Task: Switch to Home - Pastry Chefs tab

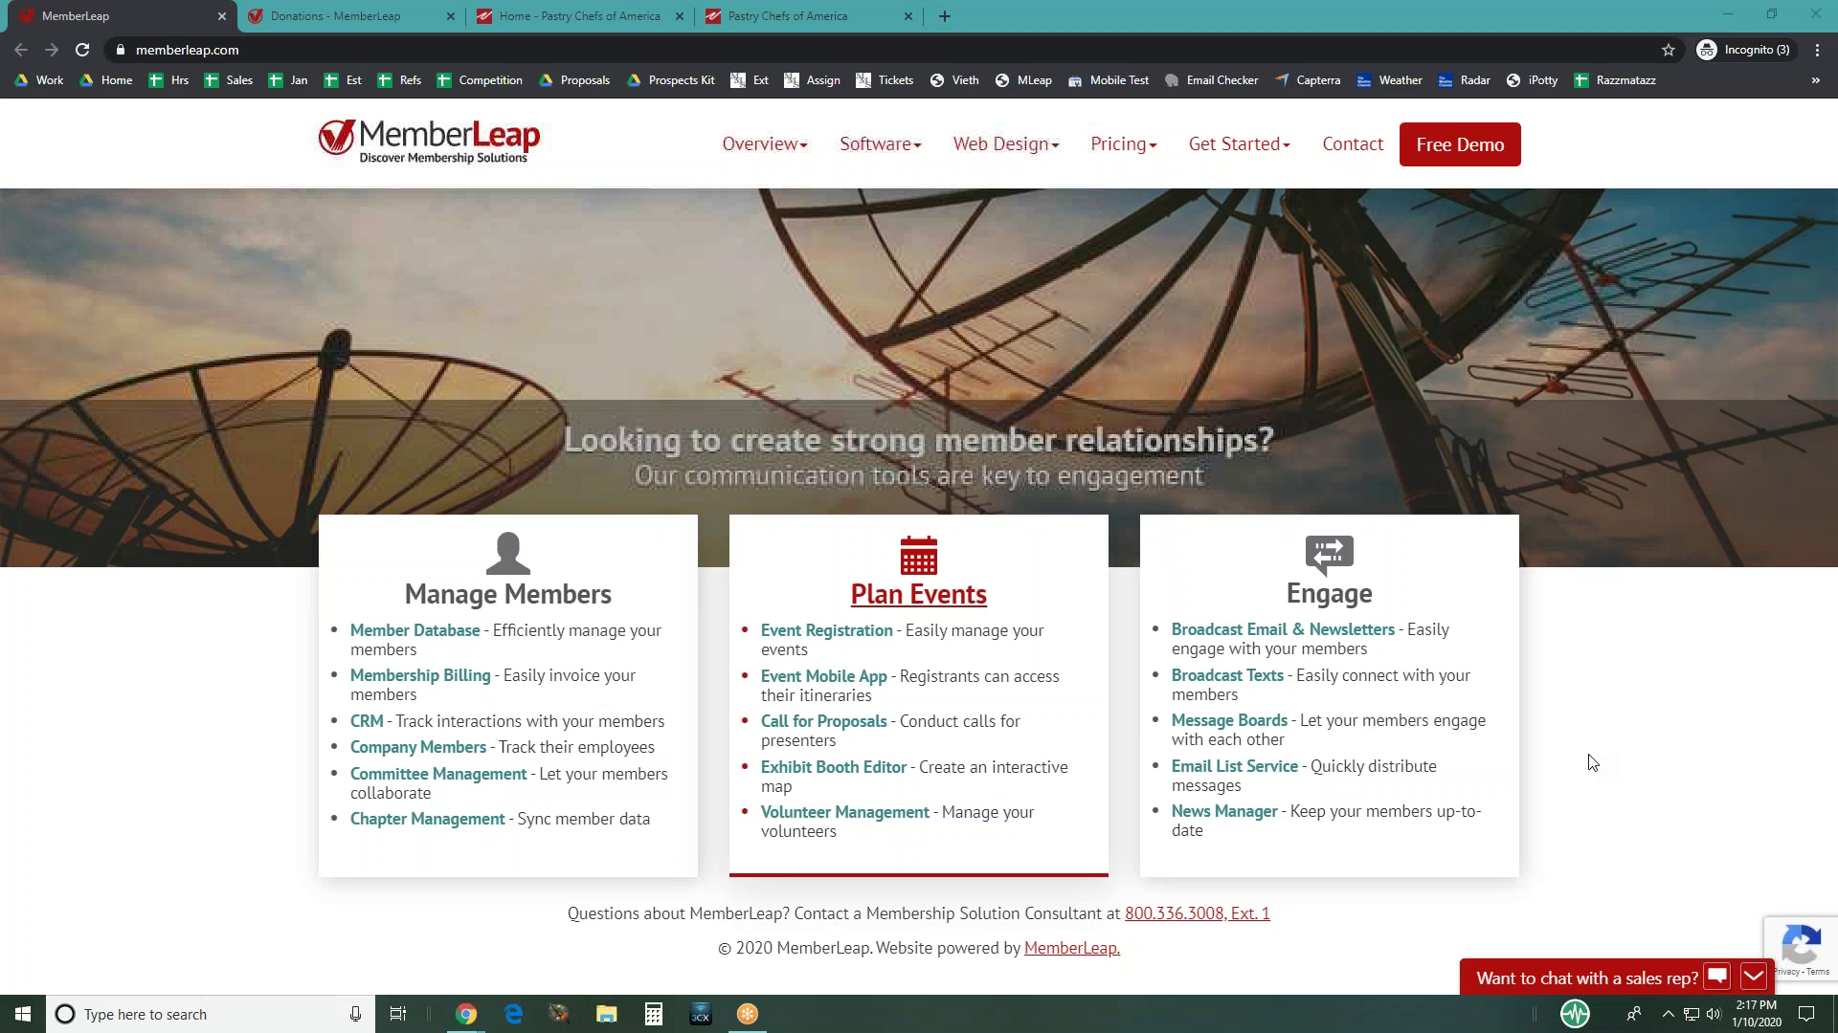Action: (x=579, y=16)
